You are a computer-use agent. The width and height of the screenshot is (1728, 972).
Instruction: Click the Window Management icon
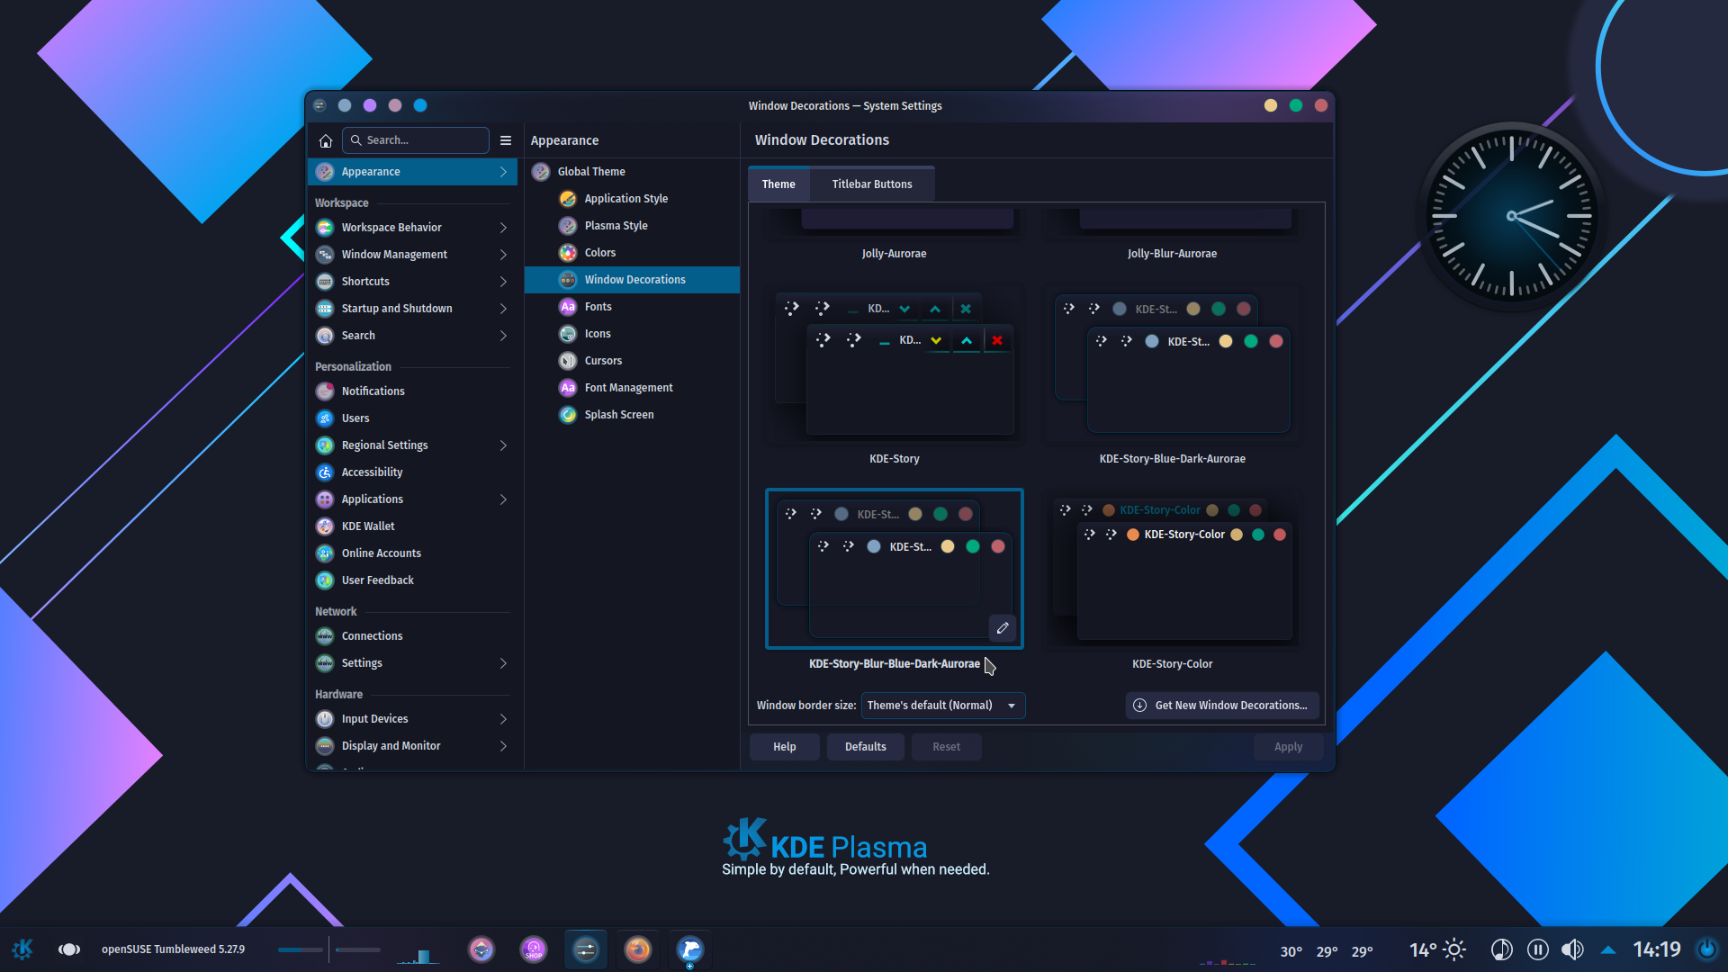click(x=325, y=255)
